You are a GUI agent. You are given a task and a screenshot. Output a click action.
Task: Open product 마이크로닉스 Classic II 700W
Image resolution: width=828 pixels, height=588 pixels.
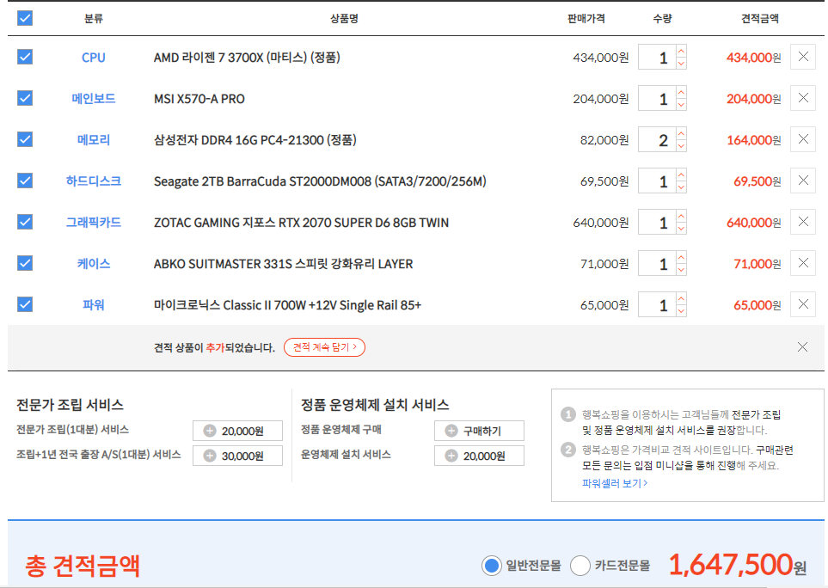[x=287, y=304]
